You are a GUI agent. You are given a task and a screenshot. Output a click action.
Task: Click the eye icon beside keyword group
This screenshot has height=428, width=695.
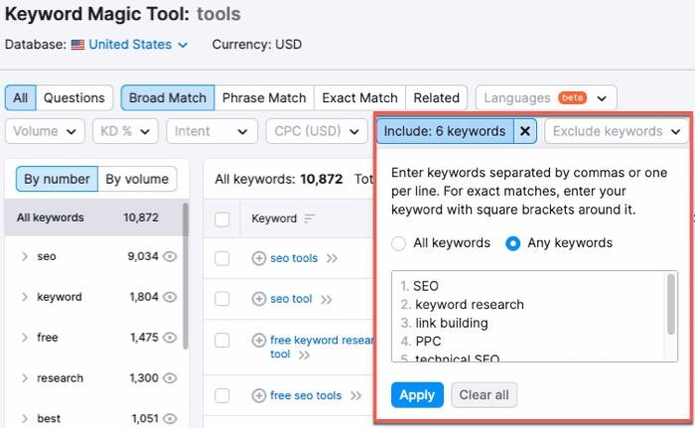pyautogui.click(x=170, y=297)
